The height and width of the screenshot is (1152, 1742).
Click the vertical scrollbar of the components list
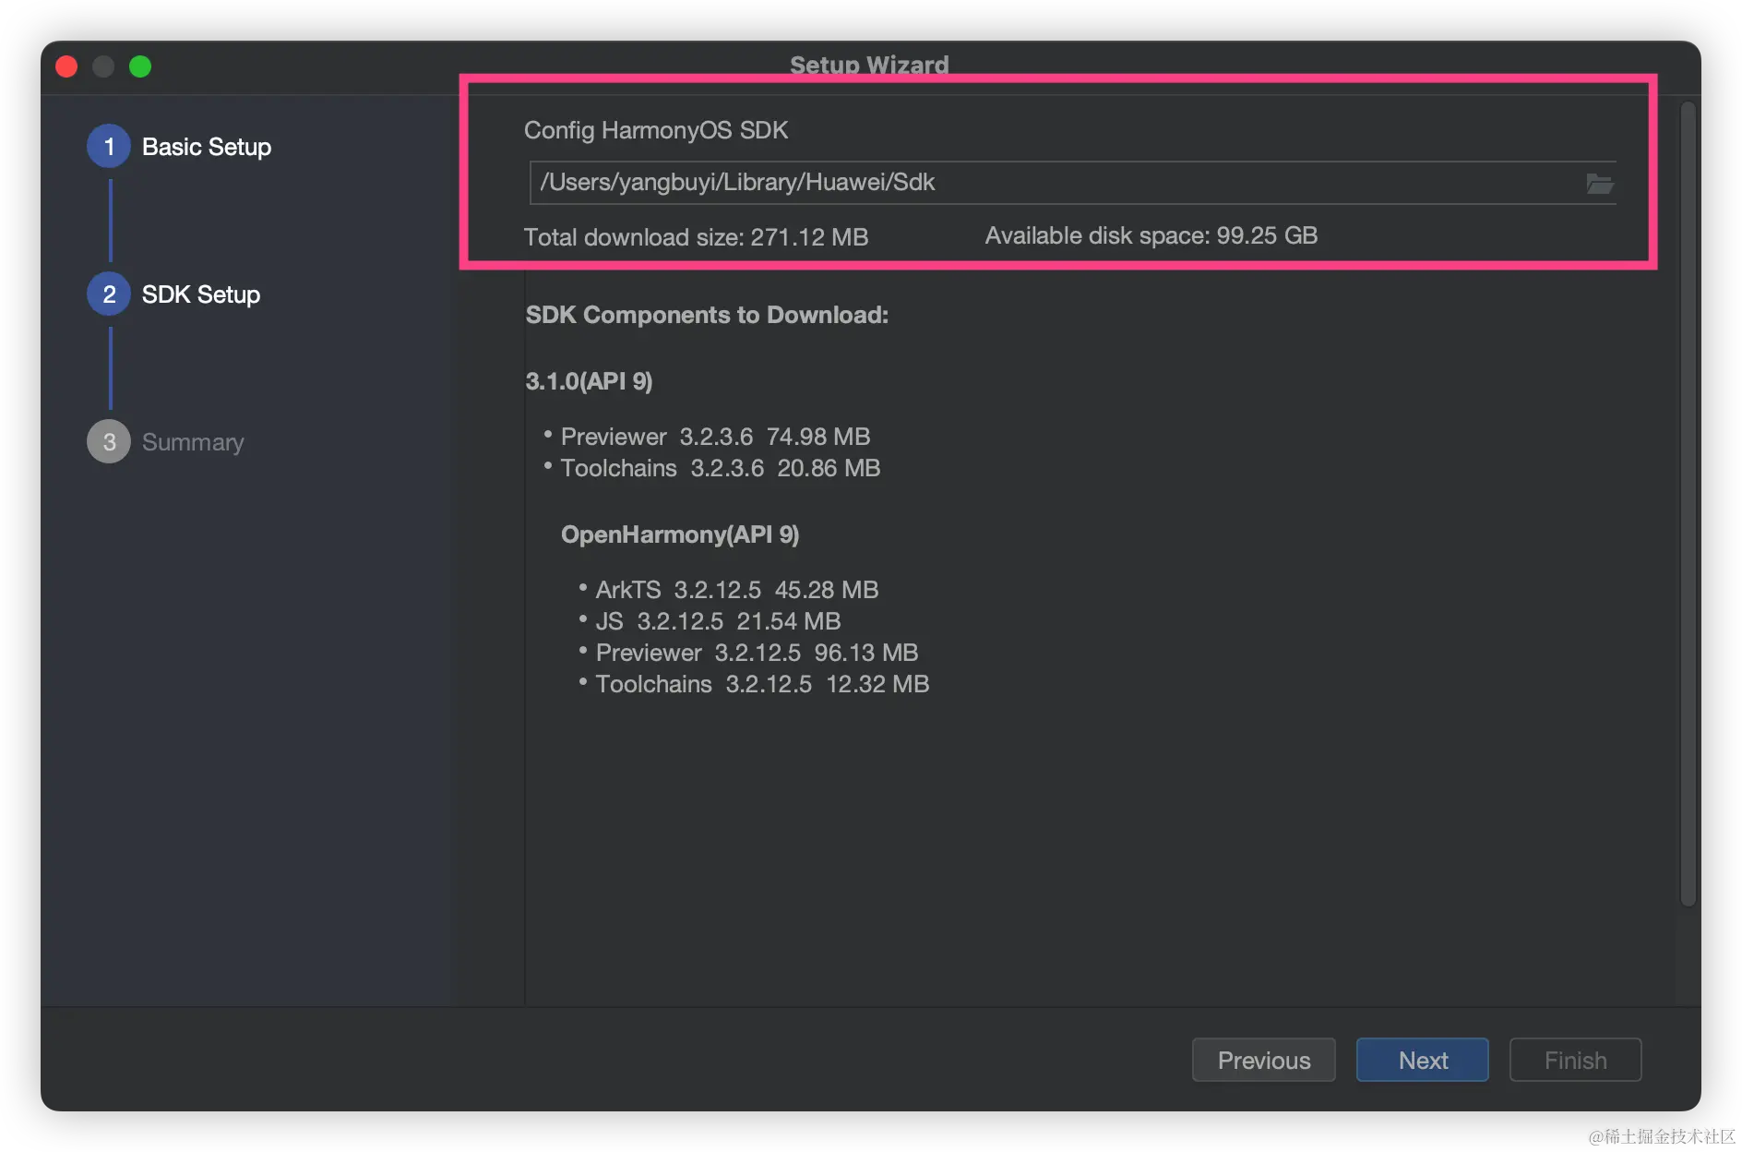tap(1688, 503)
